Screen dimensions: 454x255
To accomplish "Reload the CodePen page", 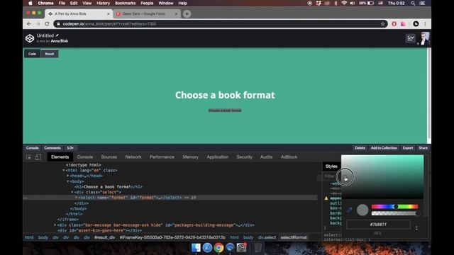I will [x=47, y=24].
